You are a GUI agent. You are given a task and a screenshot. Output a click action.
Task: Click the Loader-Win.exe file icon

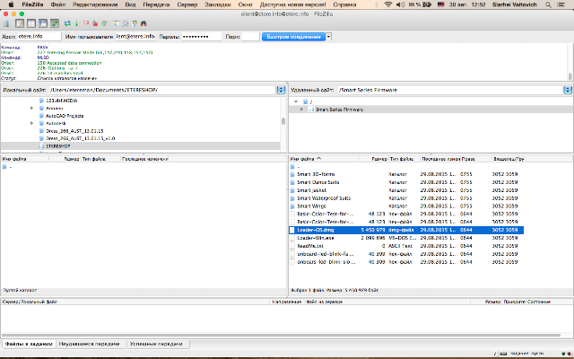pos(292,238)
